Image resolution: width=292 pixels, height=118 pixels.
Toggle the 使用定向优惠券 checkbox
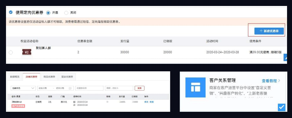[x=11, y=12]
